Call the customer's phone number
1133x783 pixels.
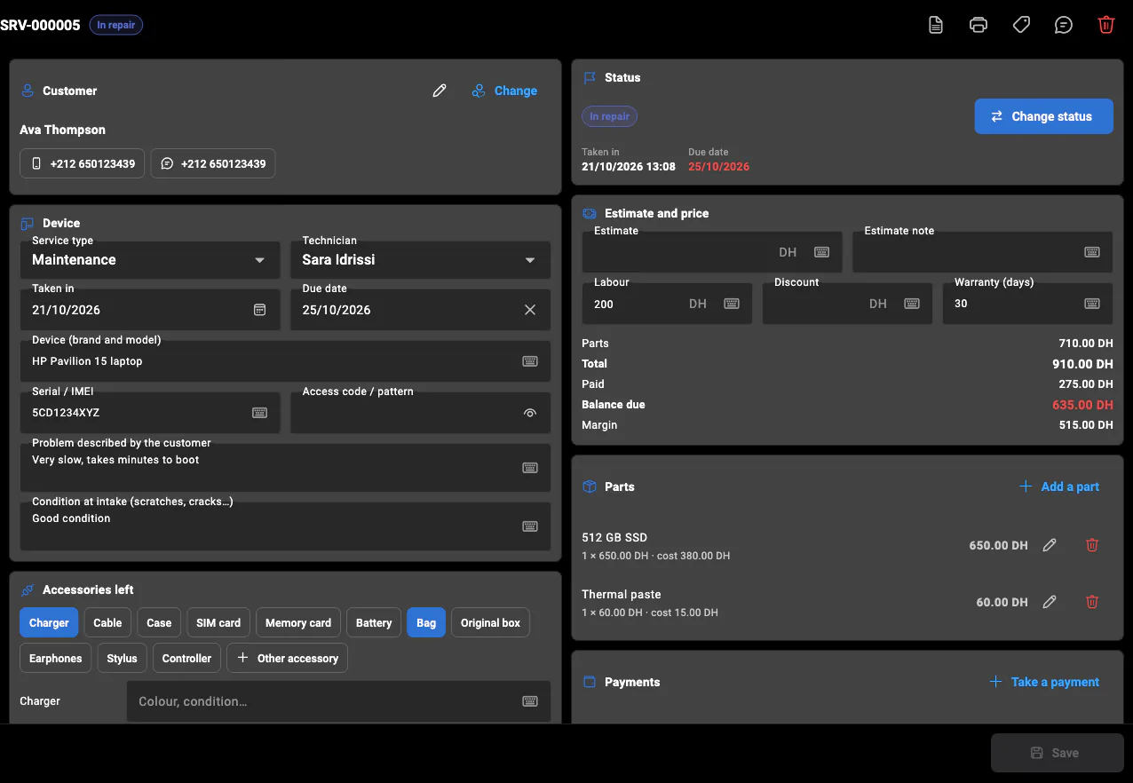pos(82,163)
